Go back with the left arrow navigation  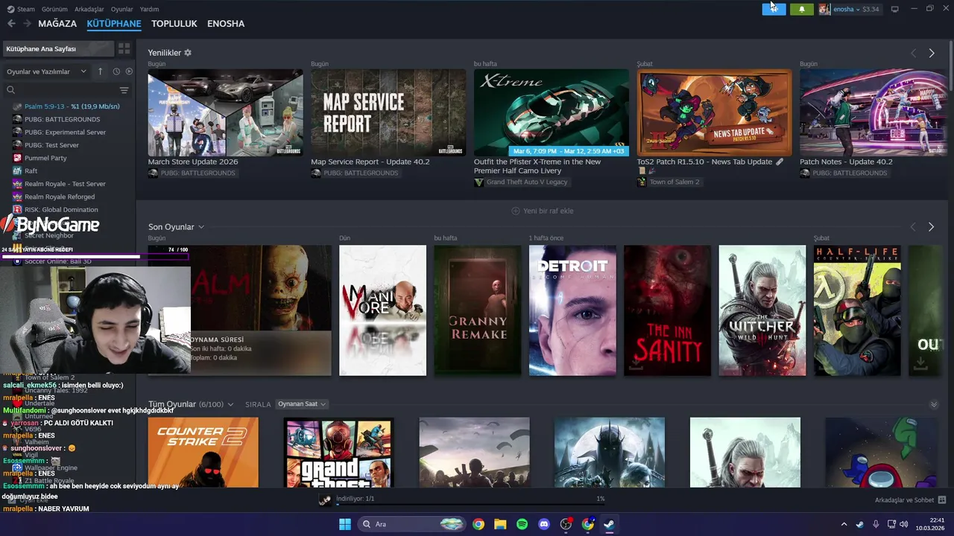(x=11, y=24)
